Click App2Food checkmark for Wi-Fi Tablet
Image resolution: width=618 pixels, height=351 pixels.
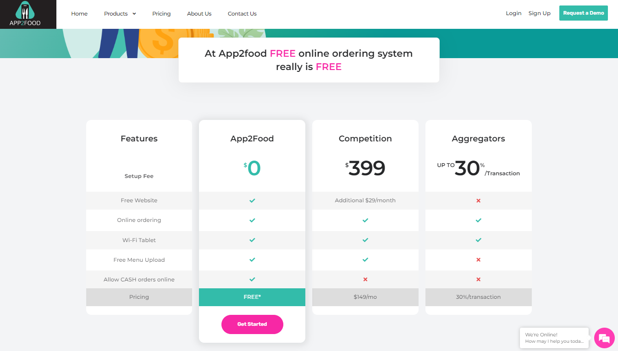coord(252,240)
